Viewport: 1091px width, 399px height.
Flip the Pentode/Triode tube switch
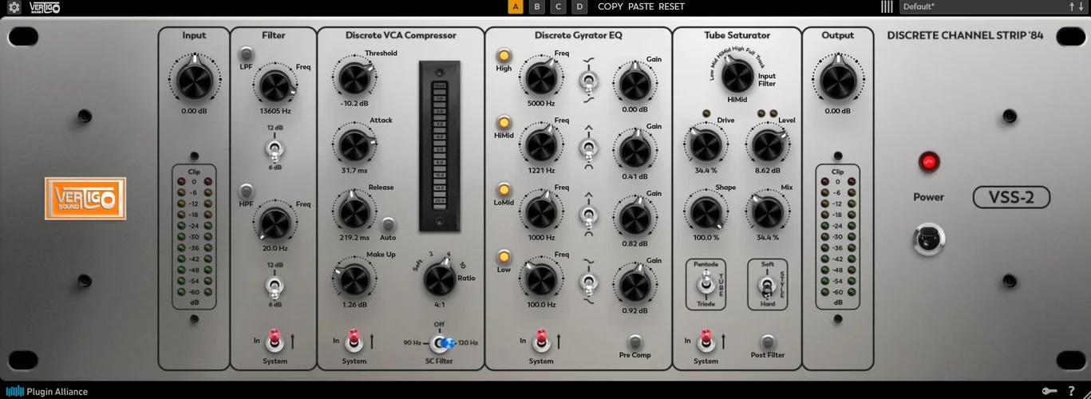point(706,284)
